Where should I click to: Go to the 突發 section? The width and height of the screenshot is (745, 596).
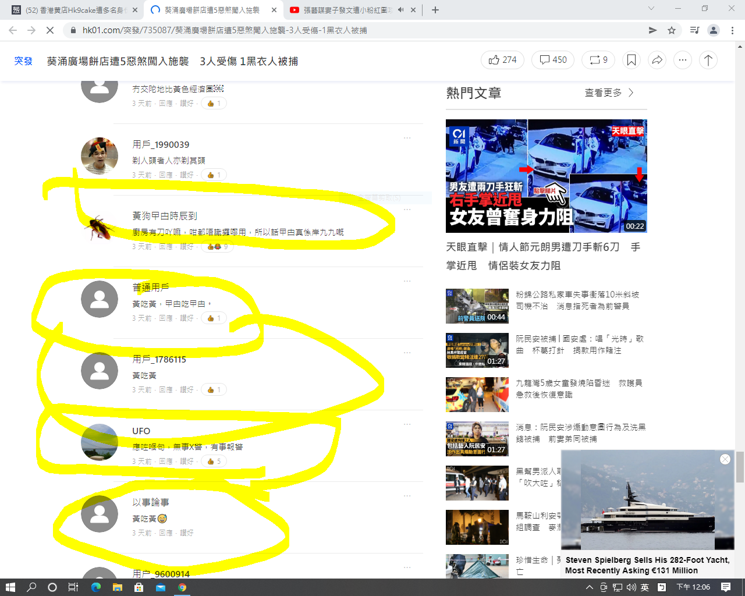tap(23, 61)
